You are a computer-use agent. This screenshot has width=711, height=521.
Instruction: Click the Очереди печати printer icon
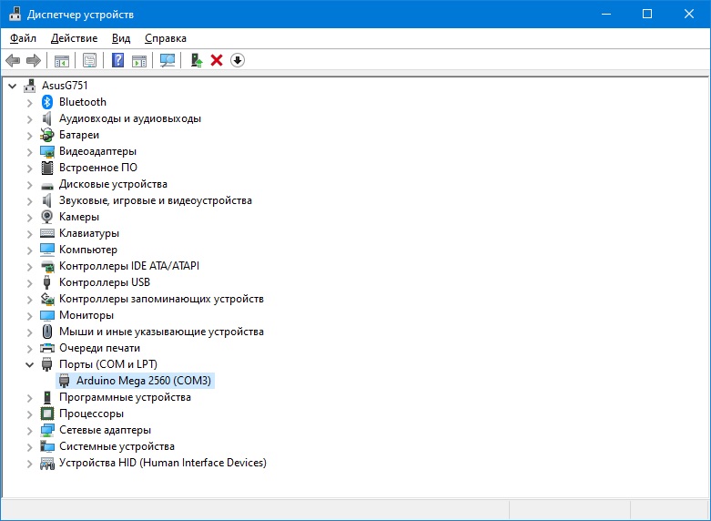point(47,348)
